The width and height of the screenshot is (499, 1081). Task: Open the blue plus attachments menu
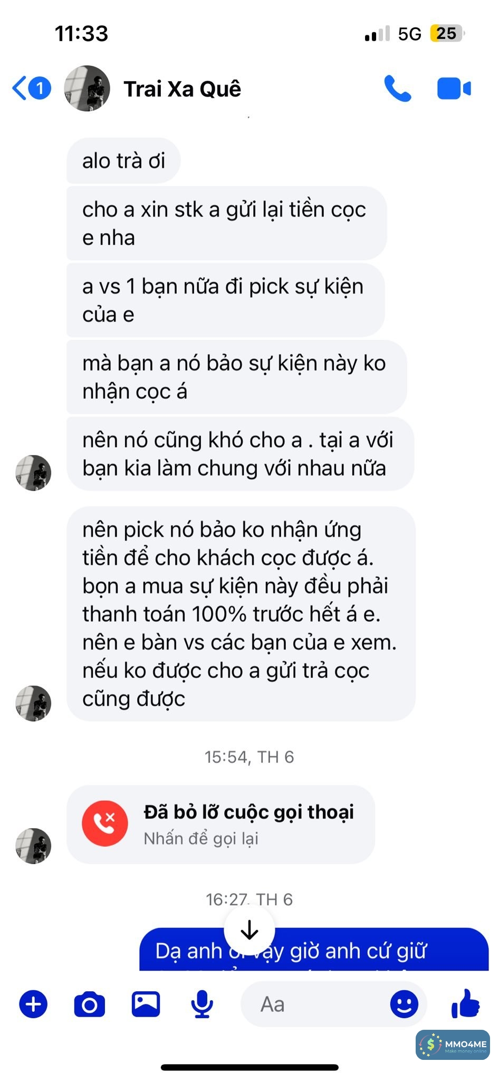point(33,1004)
